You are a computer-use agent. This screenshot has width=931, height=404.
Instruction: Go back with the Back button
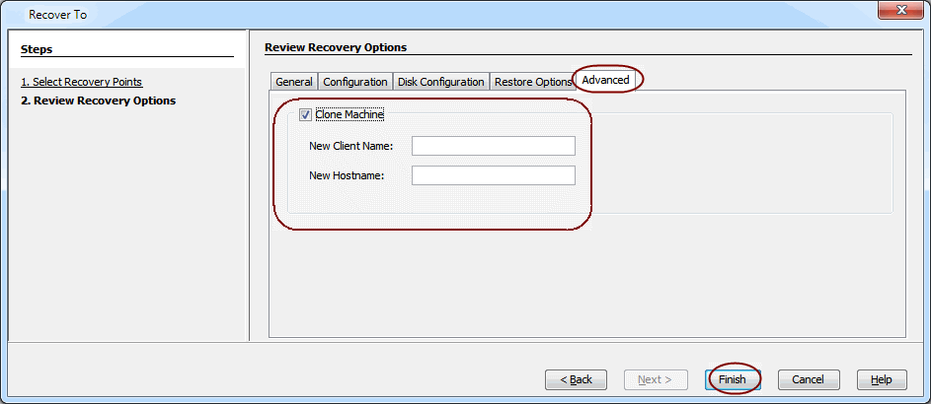click(576, 379)
